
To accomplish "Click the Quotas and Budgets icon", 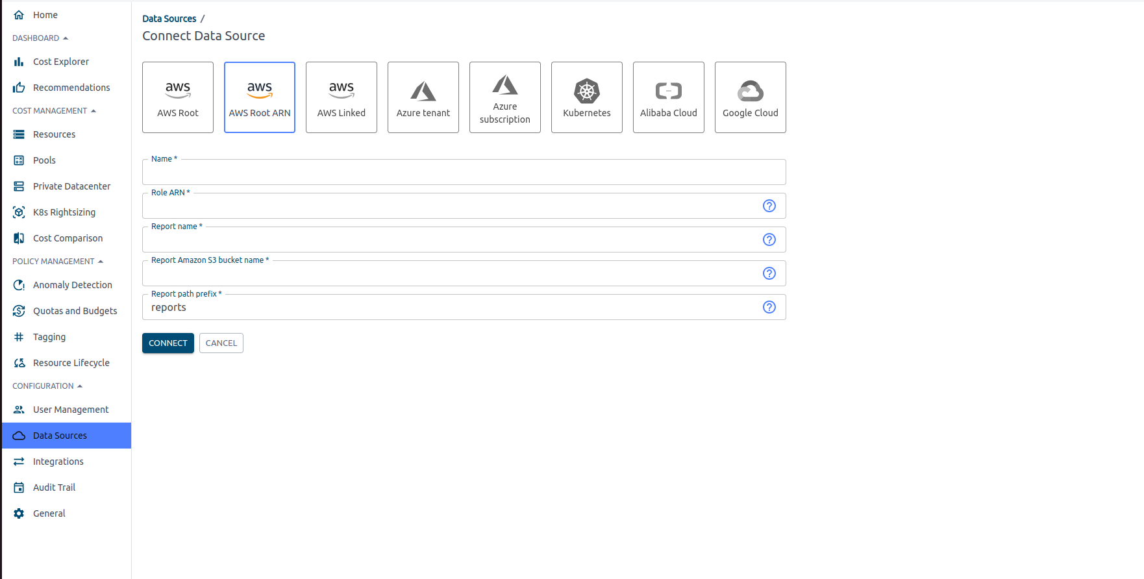I will (x=19, y=311).
